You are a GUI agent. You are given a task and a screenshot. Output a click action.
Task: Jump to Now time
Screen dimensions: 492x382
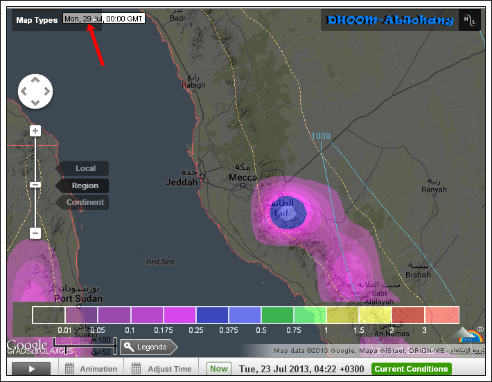click(x=219, y=369)
